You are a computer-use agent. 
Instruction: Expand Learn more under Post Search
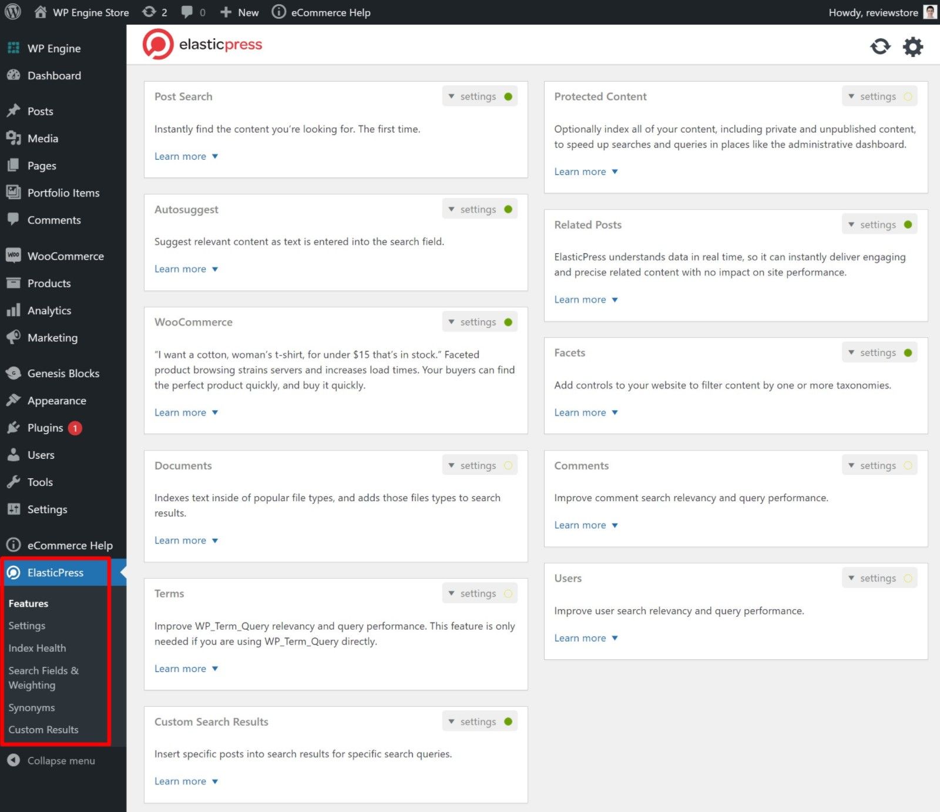(x=186, y=156)
